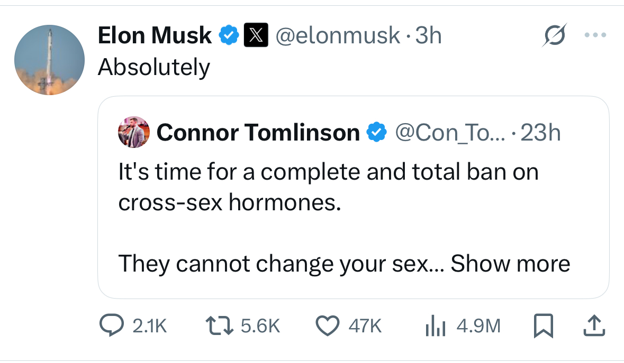Click the reply speech bubble icon
Image resolution: width=624 pixels, height=363 pixels.
(112, 326)
